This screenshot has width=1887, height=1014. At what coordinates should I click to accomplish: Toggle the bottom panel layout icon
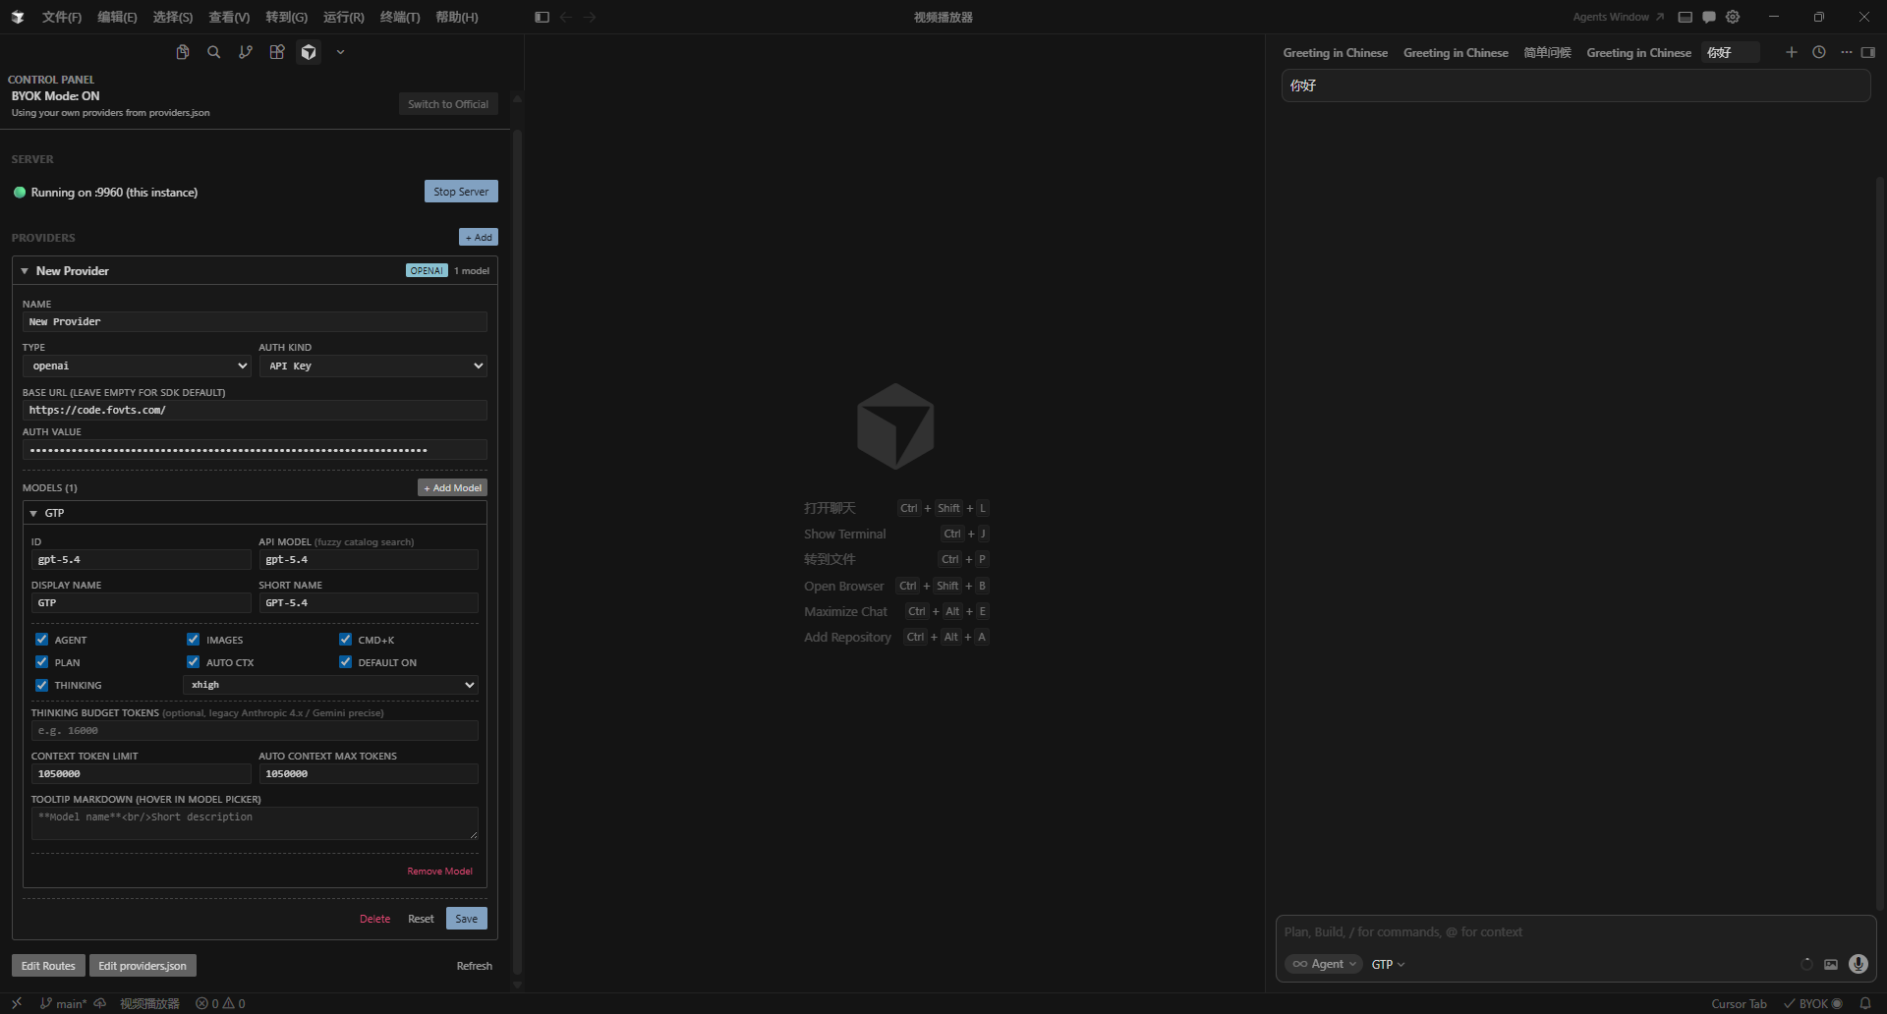pyautogui.click(x=1685, y=17)
